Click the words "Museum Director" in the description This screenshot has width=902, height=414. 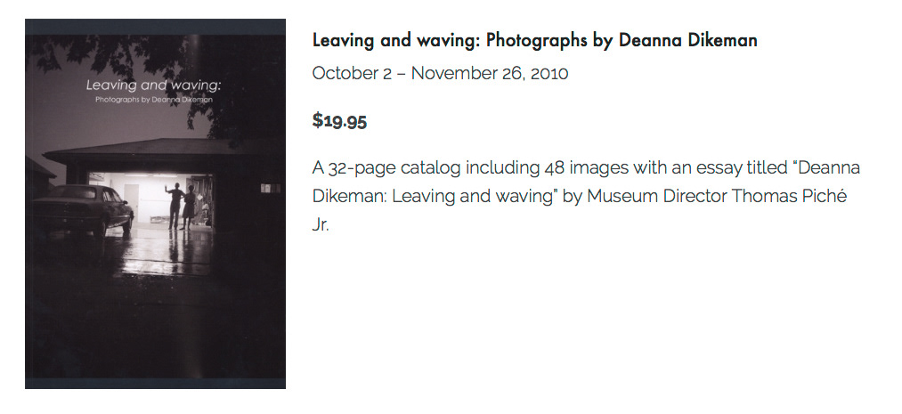pyautogui.click(x=656, y=196)
